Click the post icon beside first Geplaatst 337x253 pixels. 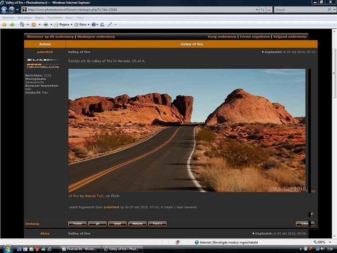263,52
